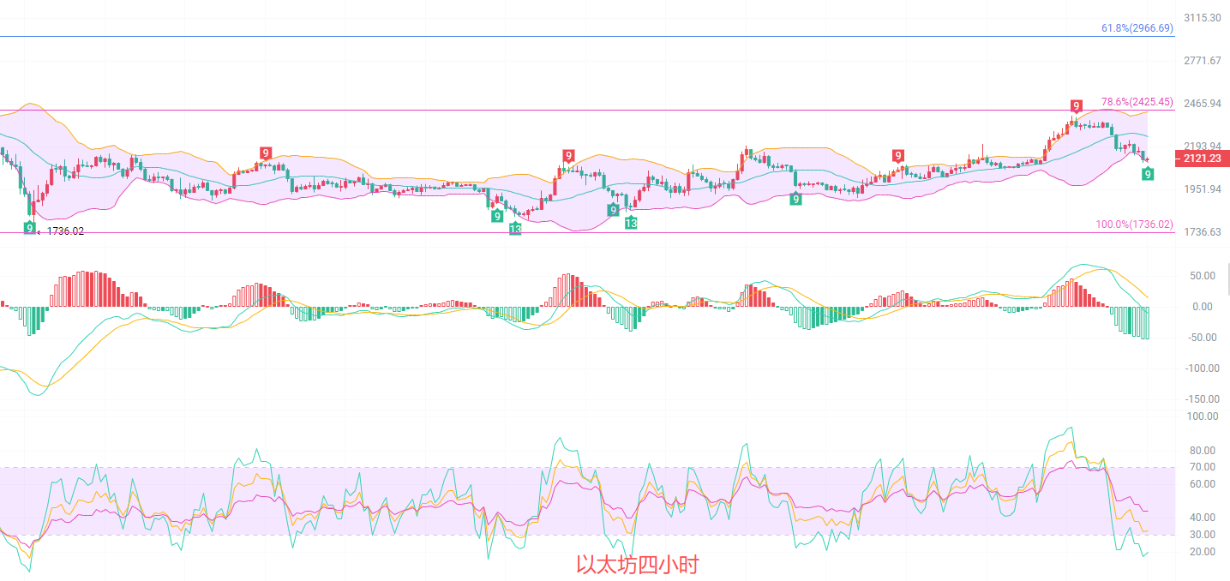Click the 3115.30 price axis label
This screenshot has width=1230, height=581.
coord(1202,18)
